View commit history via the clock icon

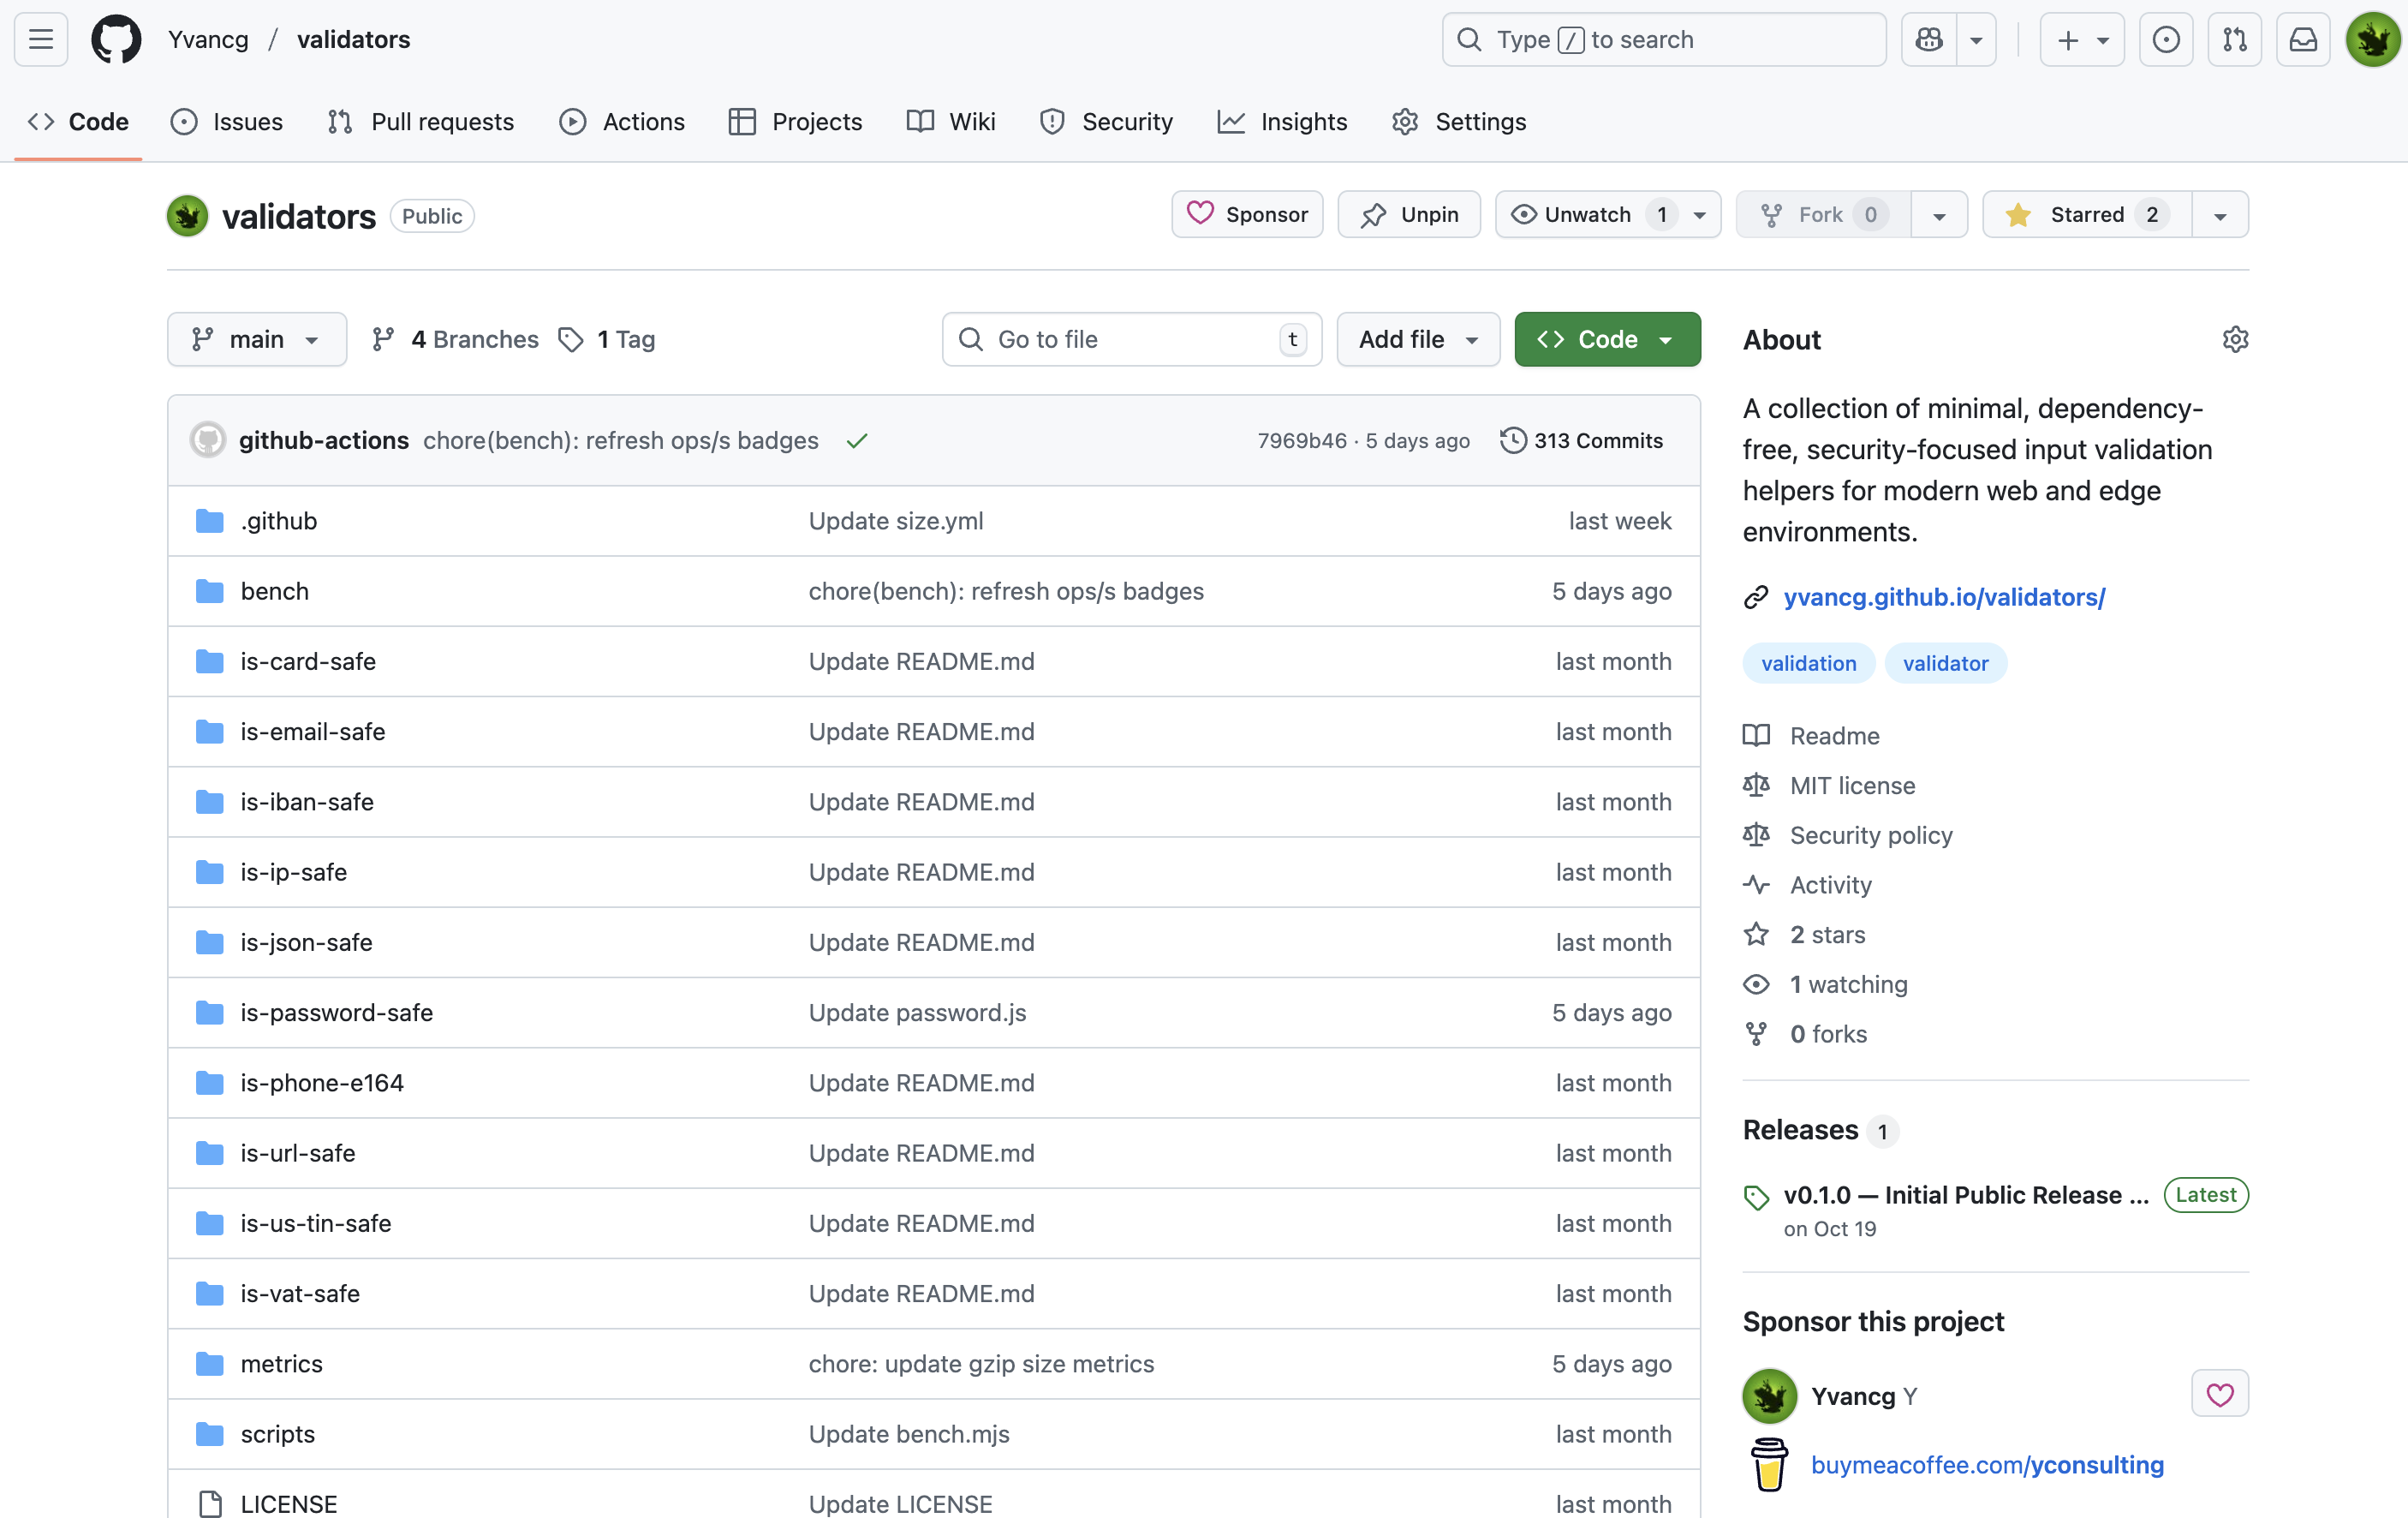(1514, 440)
